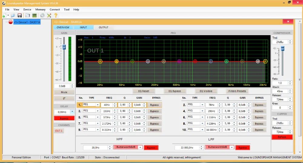The image size is (303, 163).
Task: Click the yellow question mark help icon
Action: [x=56, y=15]
